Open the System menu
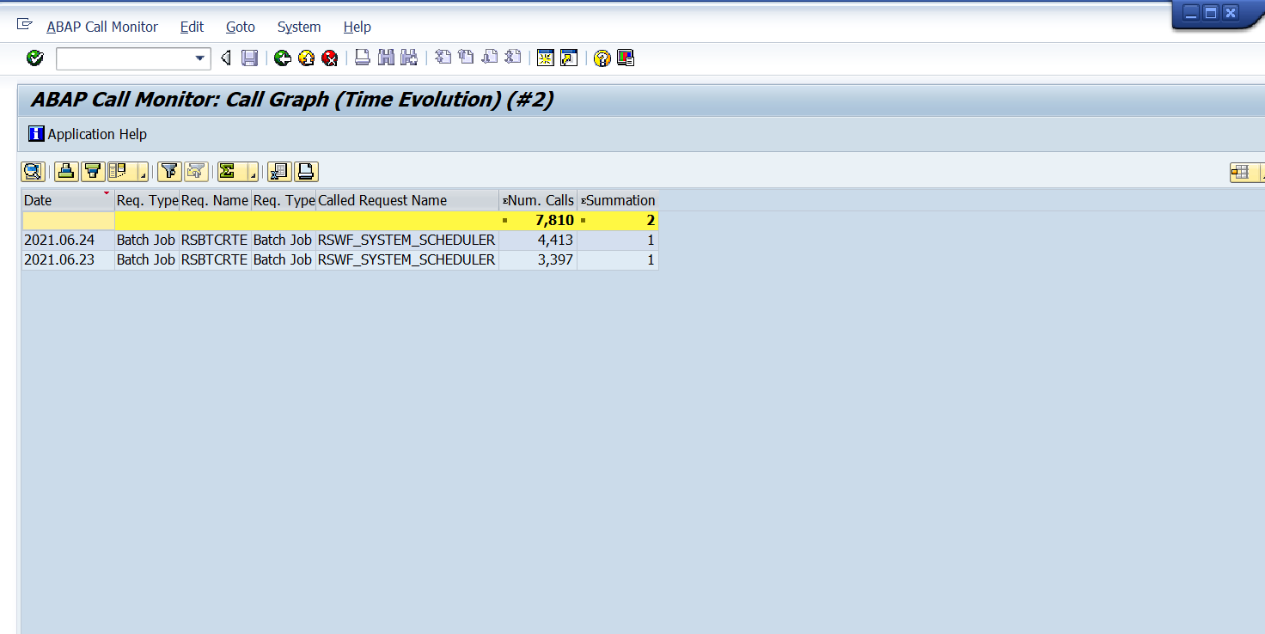 pos(298,27)
